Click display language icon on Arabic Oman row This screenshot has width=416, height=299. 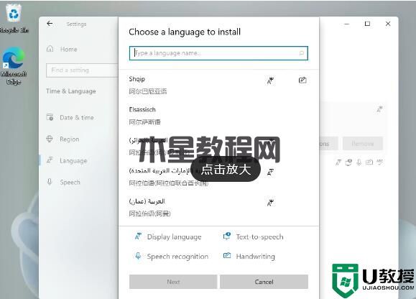point(270,203)
